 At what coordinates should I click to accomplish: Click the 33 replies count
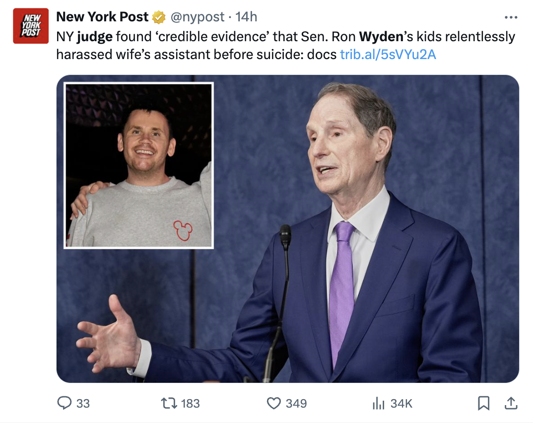pyautogui.click(x=83, y=404)
